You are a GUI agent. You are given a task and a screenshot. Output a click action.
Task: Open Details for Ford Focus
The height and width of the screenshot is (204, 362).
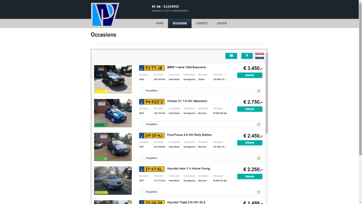tap(250, 143)
